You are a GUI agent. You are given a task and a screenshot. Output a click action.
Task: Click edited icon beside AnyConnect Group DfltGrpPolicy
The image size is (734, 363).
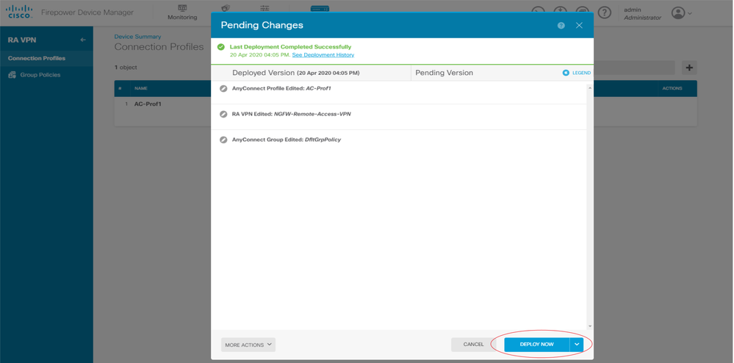point(224,140)
